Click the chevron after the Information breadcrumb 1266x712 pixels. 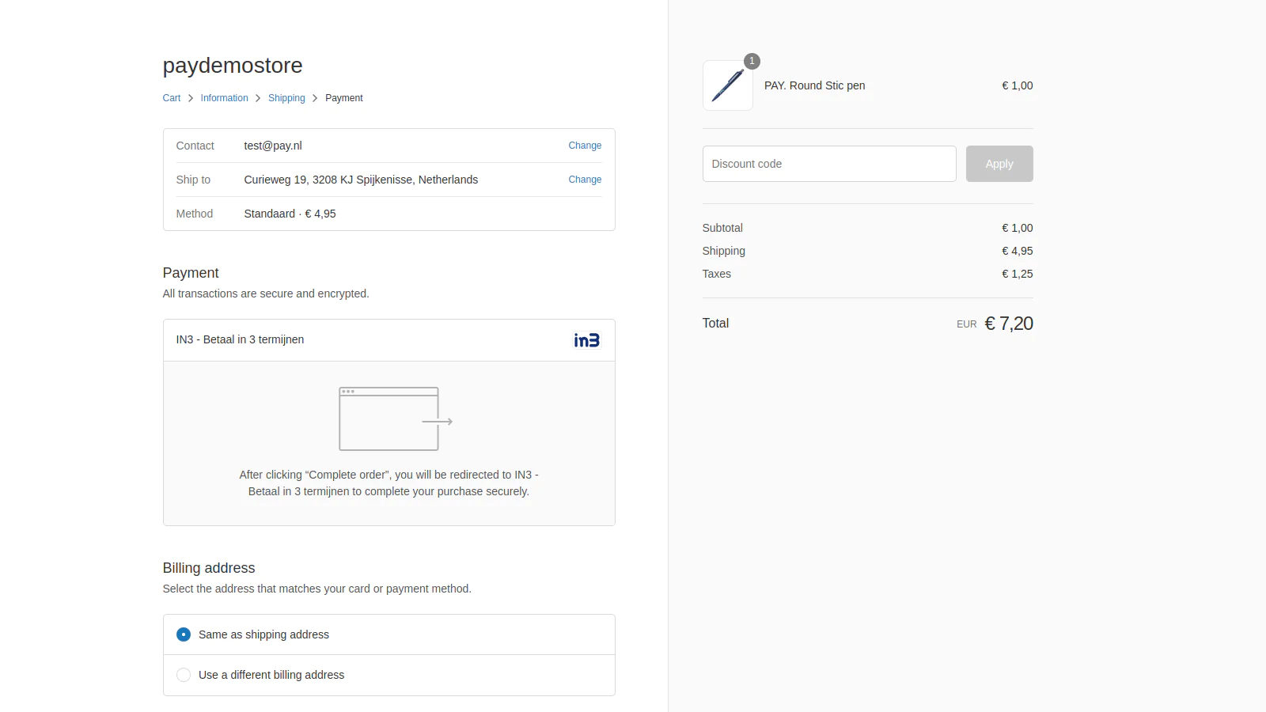pyautogui.click(x=258, y=98)
